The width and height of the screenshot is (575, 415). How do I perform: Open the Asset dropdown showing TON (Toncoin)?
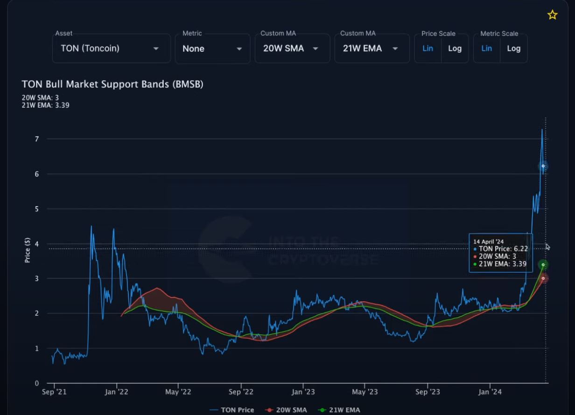[x=112, y=48]
